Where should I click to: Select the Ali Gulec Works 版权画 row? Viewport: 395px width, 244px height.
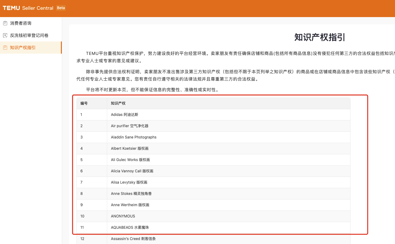click(x=213, y=160)
